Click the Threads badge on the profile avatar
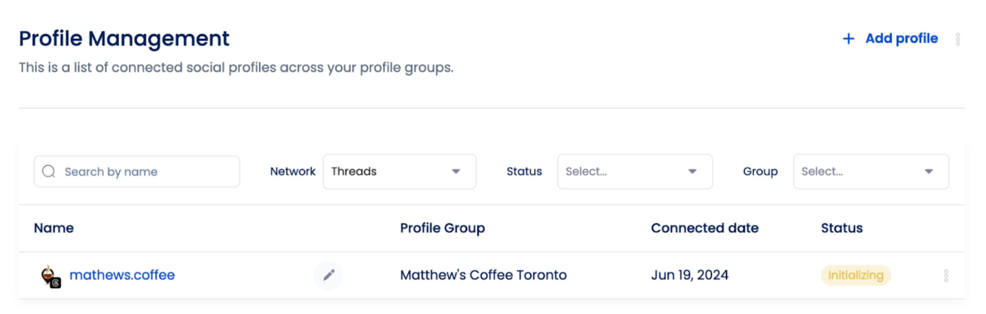986x314 pixels. pyautogui.click(x=55, y=283)
